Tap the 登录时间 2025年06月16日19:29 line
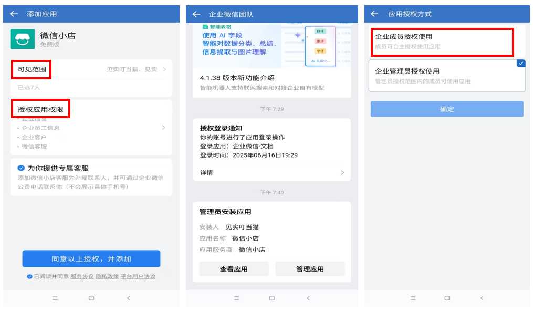Viewport: 533px width, 323px height. (x=249, y=155)
